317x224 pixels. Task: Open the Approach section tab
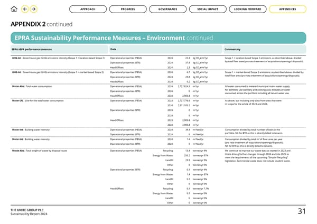(x=89, y=9)
